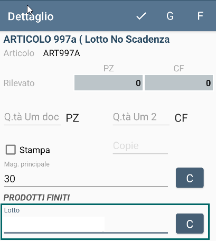Focus the Q.tà Um 2 field
This screenshot has width=216, height=241.
click(x=141, y=117)
